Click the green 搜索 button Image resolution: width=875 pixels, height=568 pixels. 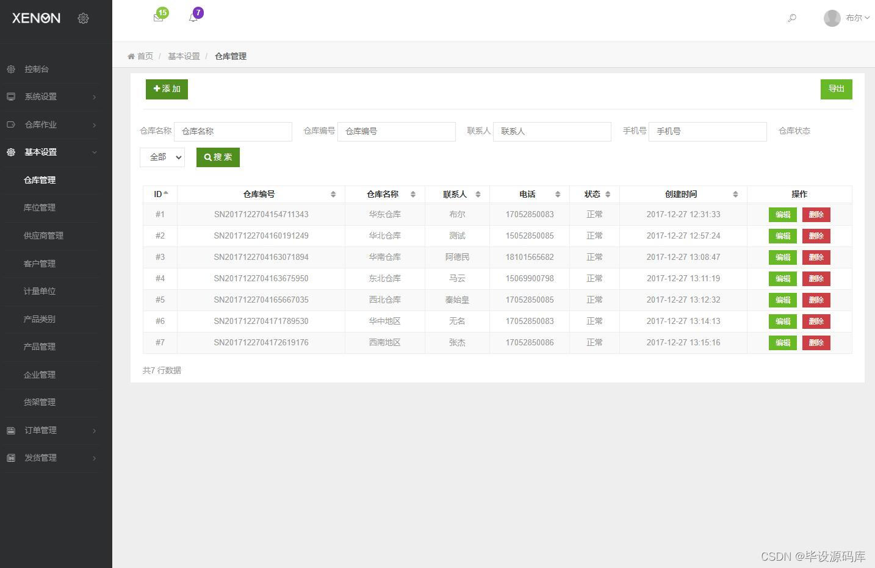[x=218, y=157]
